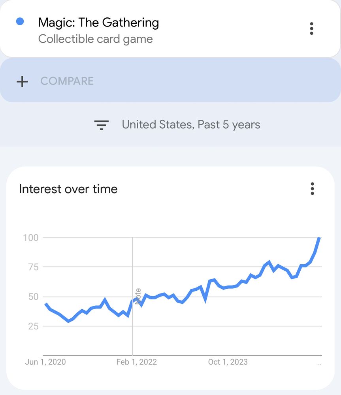
Task: Click the Magic: The Gathering search term
Action: click(98, 23)
